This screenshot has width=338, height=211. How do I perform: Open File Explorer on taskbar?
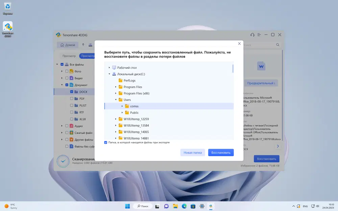coord(175,206)
